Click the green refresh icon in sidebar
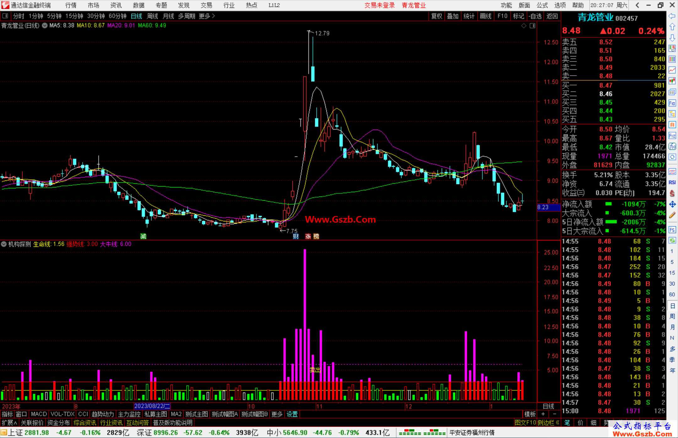 coord(672,241)
